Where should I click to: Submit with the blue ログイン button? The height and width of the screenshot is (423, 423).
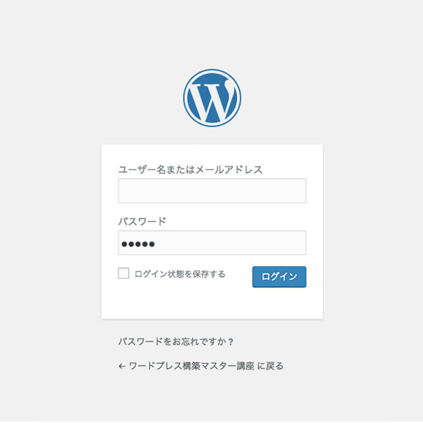pos(279,277)
